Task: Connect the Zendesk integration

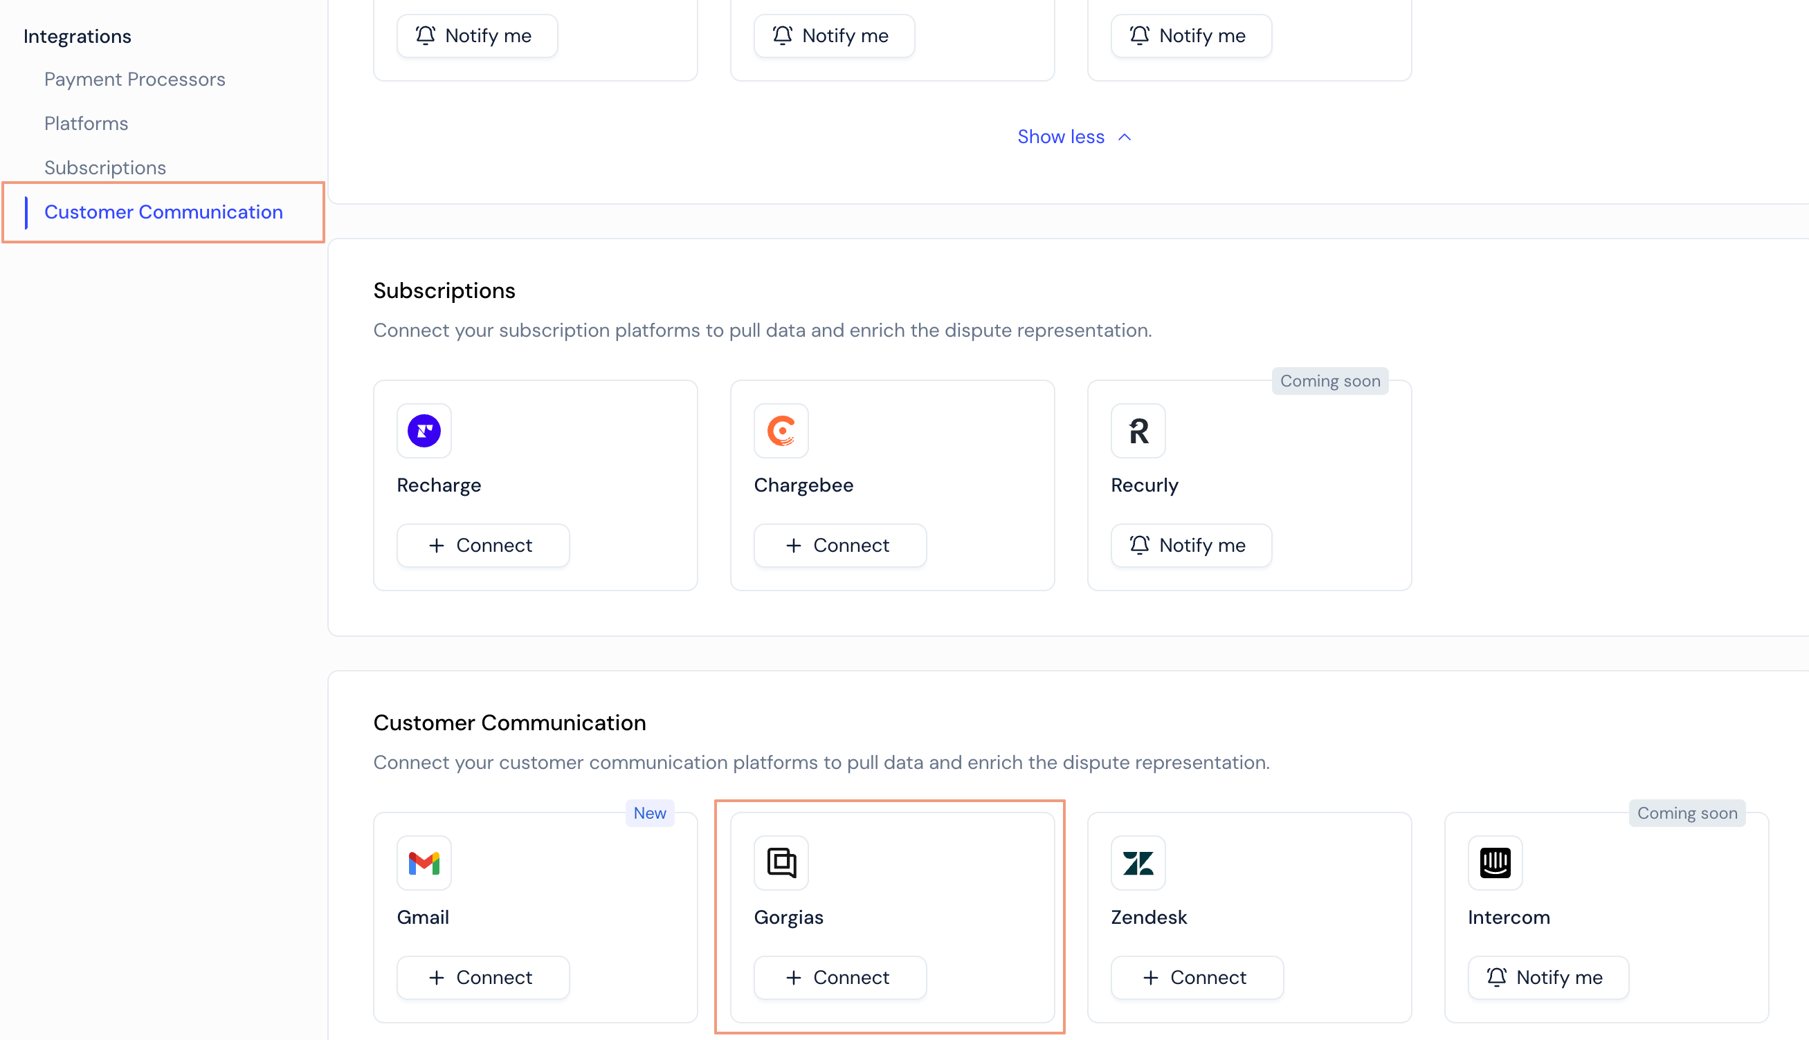Action: click(x=1197, y=977)
